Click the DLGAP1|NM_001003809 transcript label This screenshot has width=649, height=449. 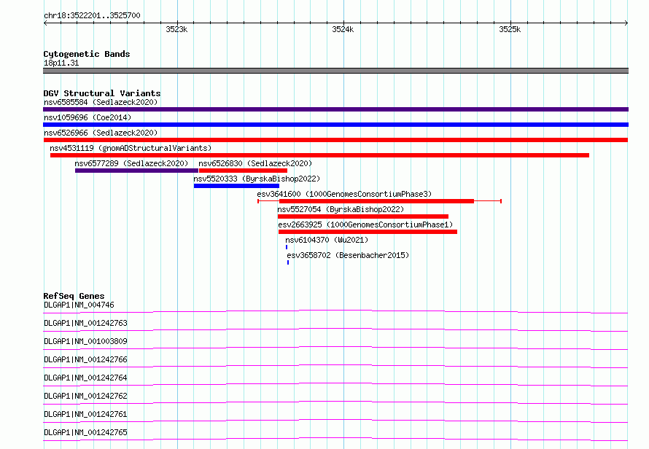[x=85, y=341]
